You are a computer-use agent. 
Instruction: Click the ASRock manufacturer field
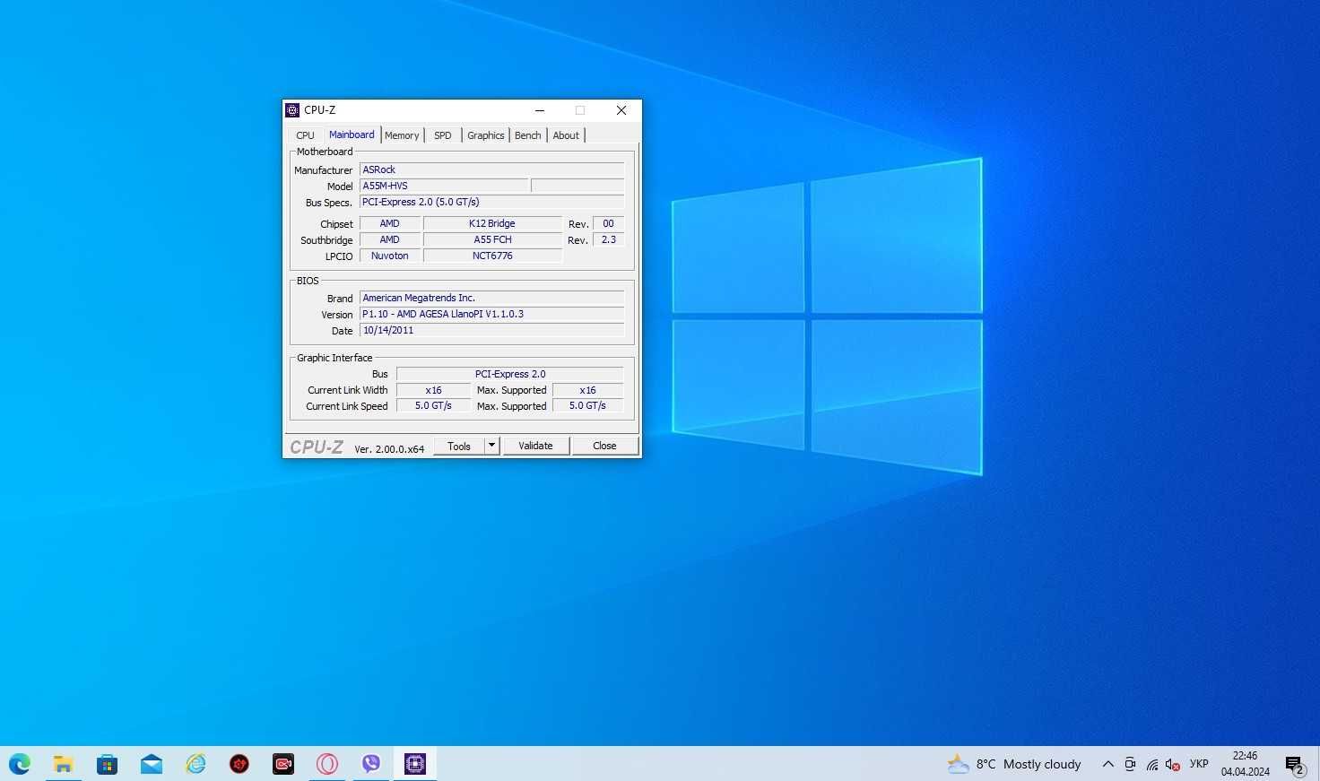491,169
